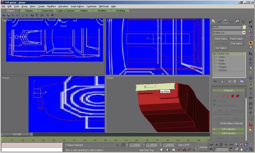The width and height of the screenshot is (255, 153).
Task: Click the Rotate tool icon
Action: [x=250, y=64]
